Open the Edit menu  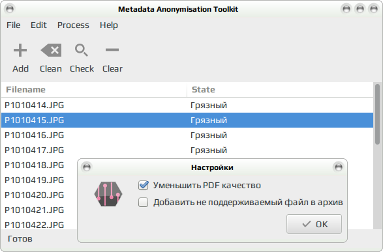tap(38, 25)
